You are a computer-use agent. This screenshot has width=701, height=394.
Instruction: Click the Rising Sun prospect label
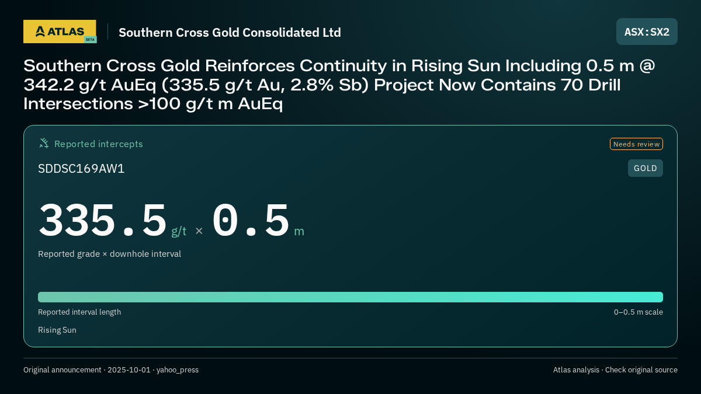point(57,330)
